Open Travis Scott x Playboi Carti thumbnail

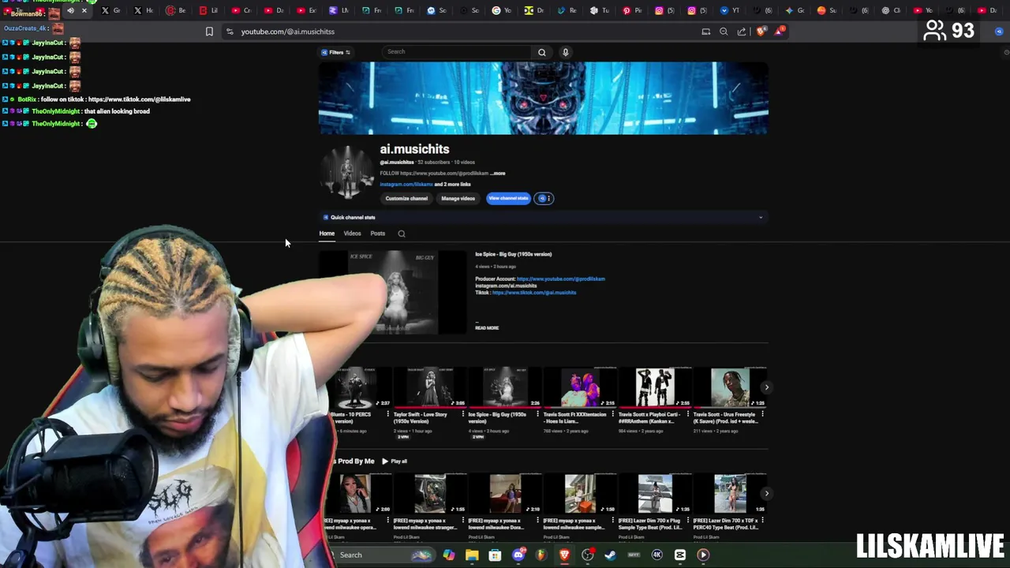[x=655, y=387]
